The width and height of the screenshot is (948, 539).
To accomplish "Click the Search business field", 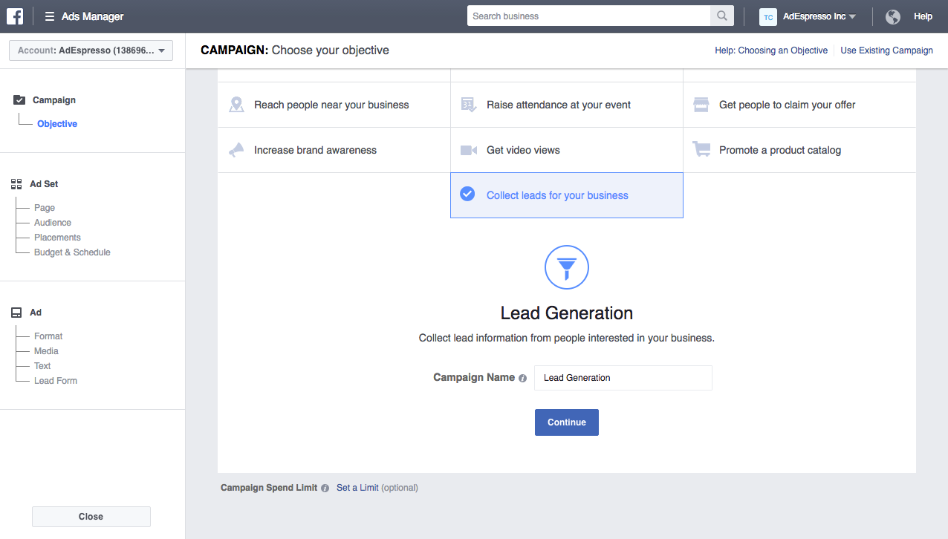I will click(589, 16).
